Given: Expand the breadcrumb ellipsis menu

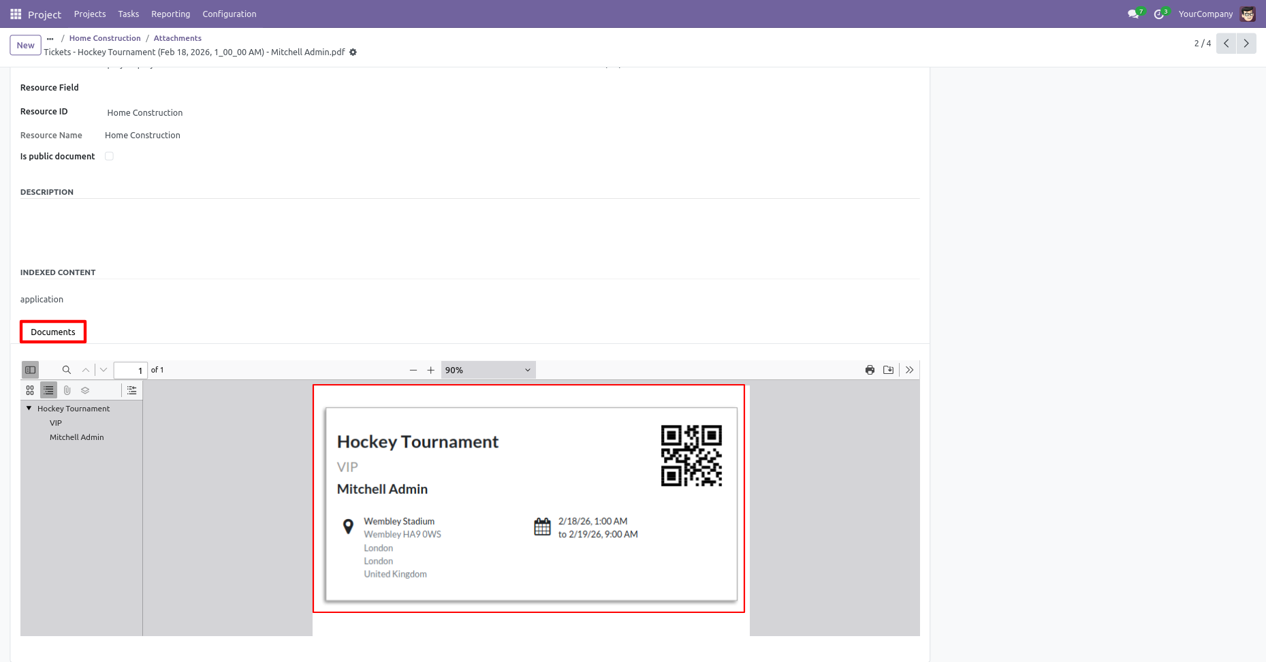Looking at the screenshot, I should click(x=50, y=38).
